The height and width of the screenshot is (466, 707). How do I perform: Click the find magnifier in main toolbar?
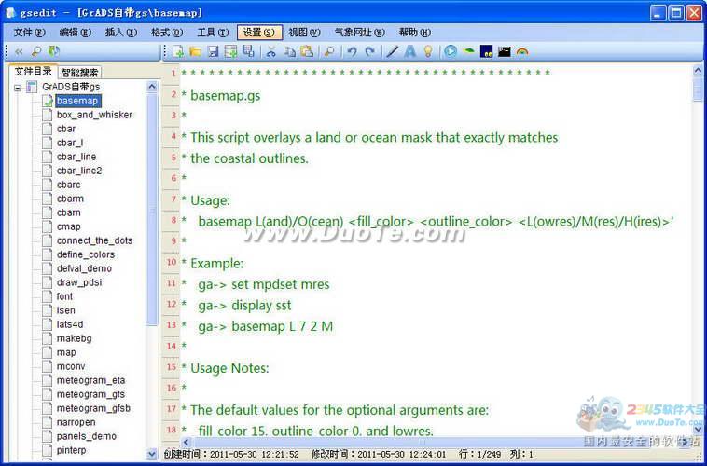pyautogui.click(x=329, y=52)
